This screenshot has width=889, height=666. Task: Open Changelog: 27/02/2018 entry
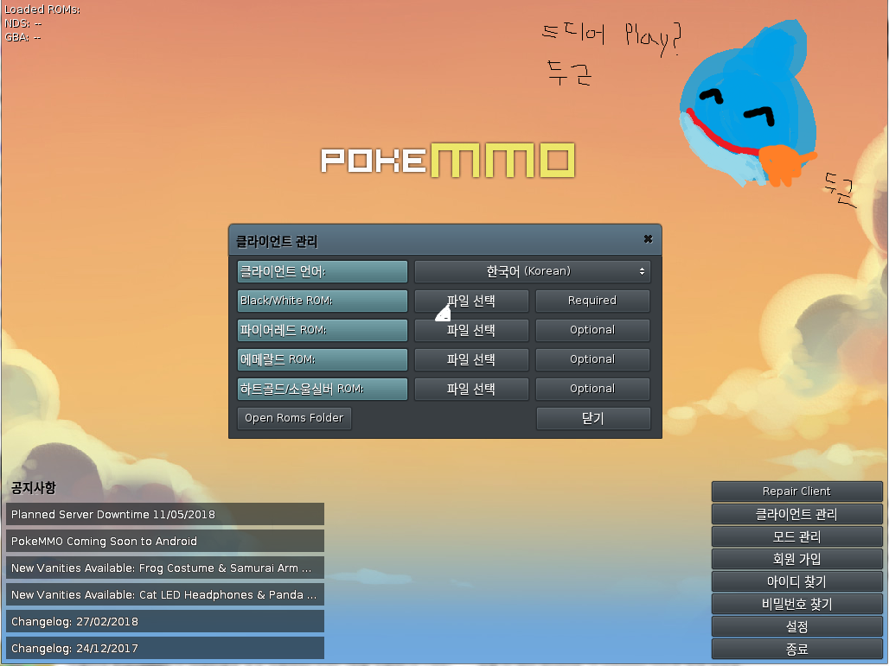point(165,622)
